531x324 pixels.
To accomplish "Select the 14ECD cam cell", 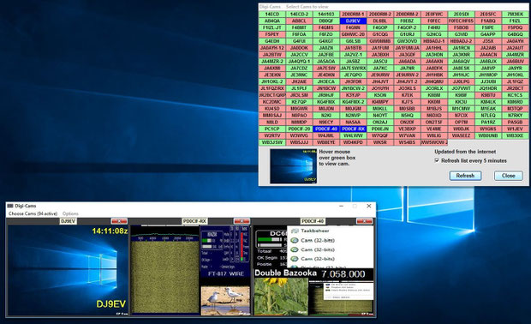I will click(x=272, y=14).
